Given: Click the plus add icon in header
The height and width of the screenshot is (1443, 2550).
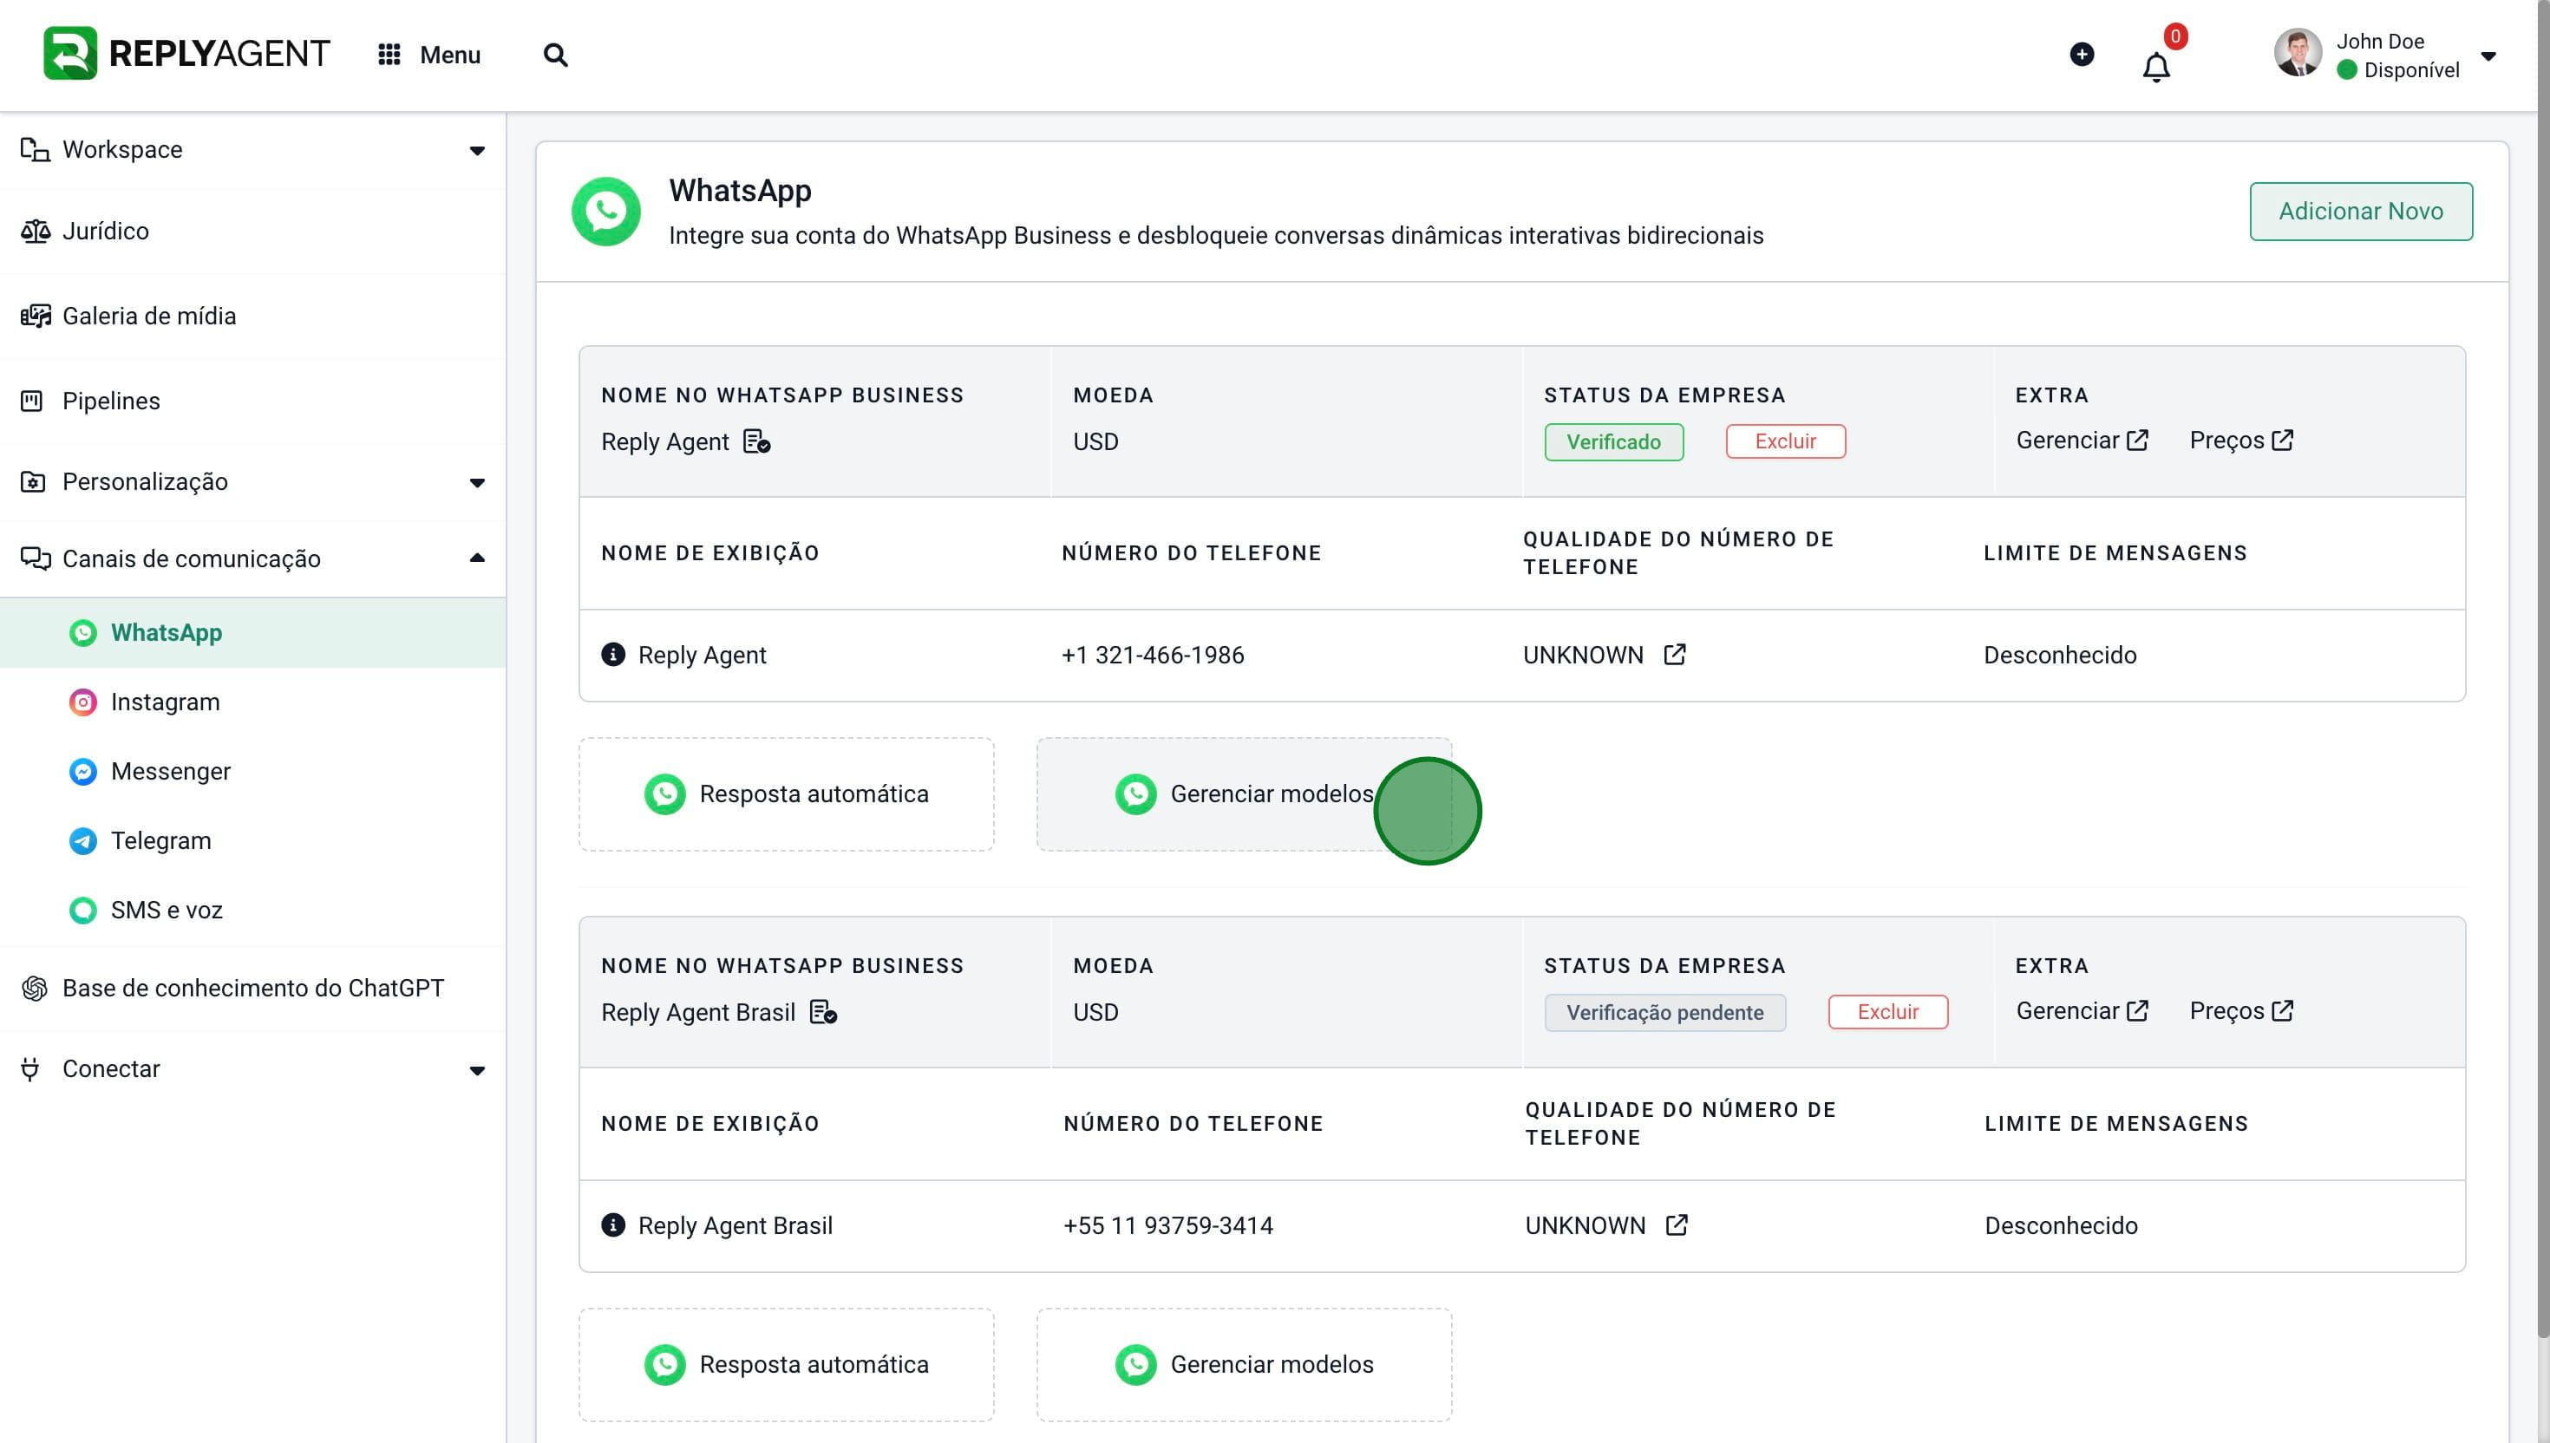Looking at the screenshot, I should tap(2082, 55).
